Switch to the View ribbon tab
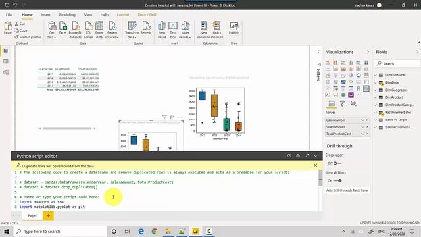 click(x=87, y=14)
